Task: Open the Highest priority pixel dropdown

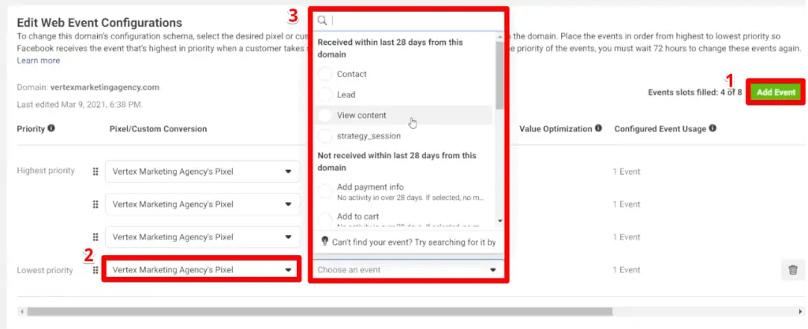Action: [203, 172]
